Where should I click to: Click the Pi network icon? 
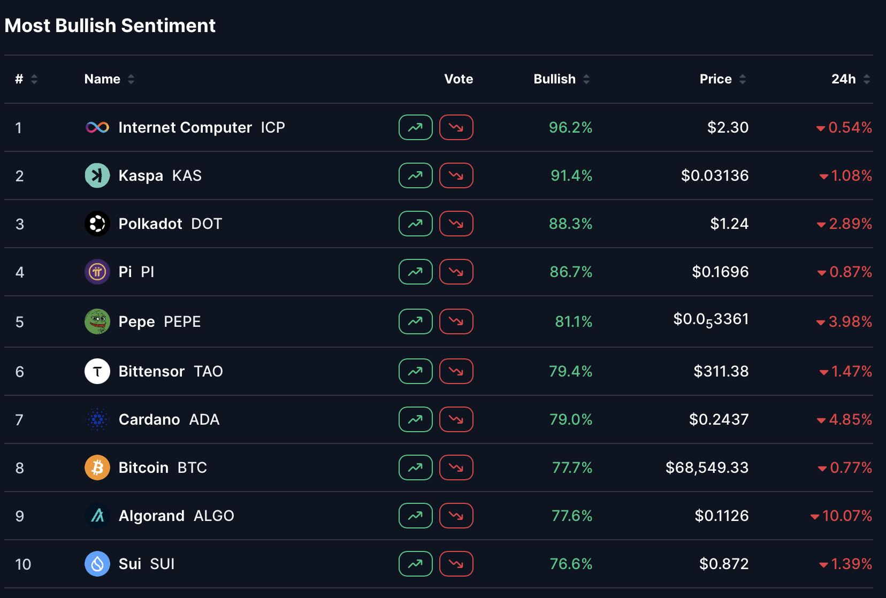point(97,272)
